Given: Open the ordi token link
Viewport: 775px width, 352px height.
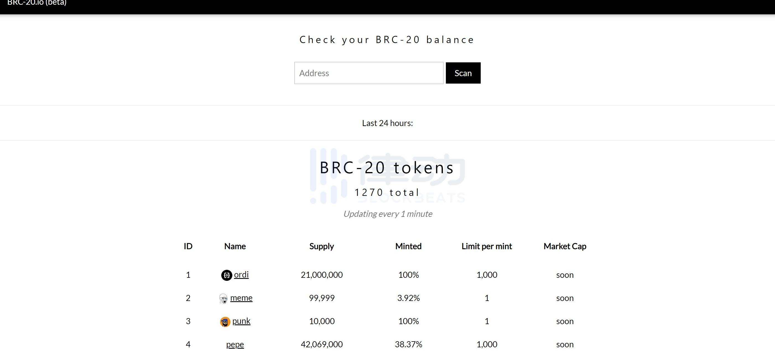Looking at the screenshot, I should tap(241, 274).
